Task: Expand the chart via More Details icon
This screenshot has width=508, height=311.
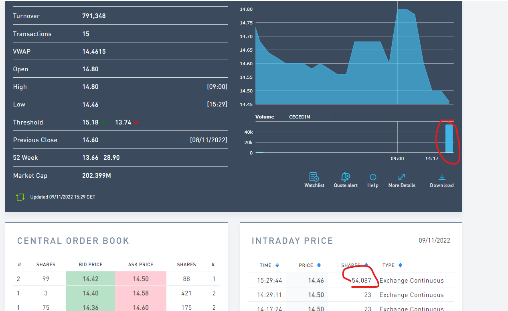Action: coord(401,177)
